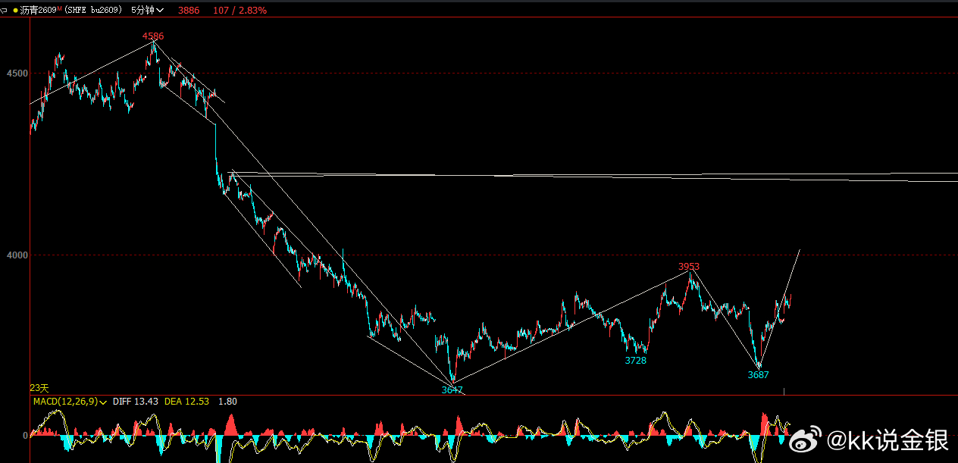
Task: Click the DEA 12.53 readout
Action: 186,402
